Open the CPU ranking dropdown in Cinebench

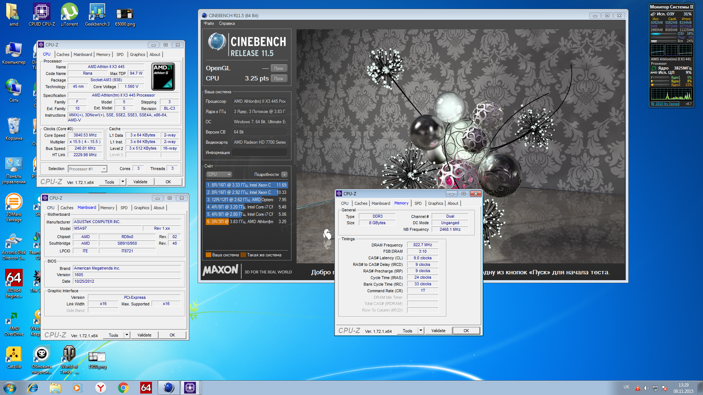pyautogui.click(x=219, y=174)
